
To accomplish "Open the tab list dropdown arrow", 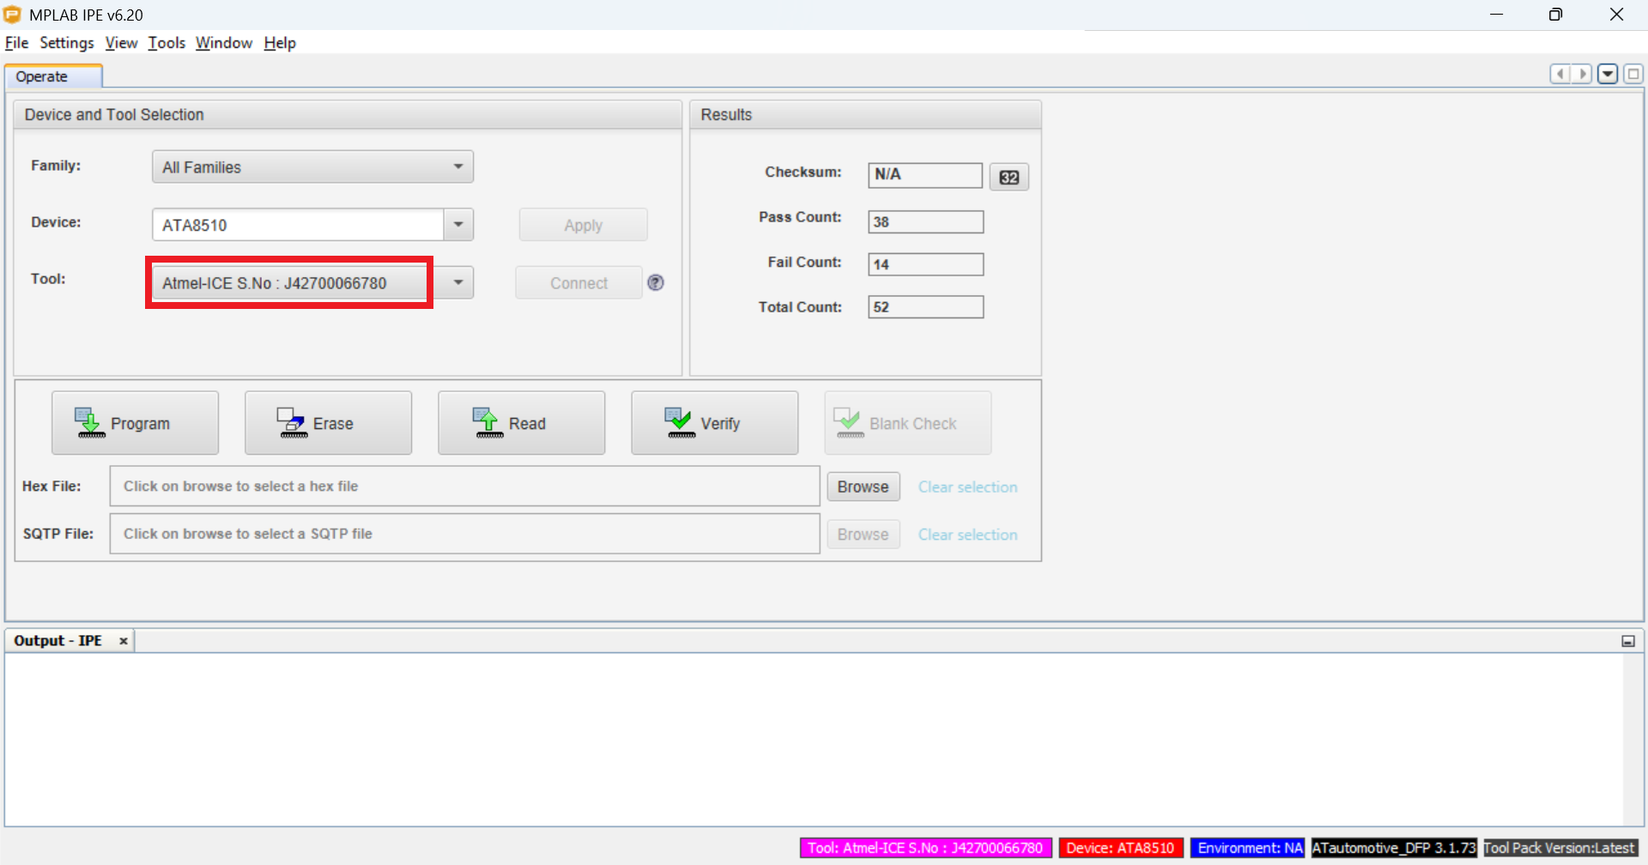I will pyautogui.click(x=1608, y=74).
